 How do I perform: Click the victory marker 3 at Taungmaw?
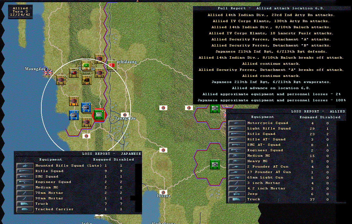click(x=125, y=115)
